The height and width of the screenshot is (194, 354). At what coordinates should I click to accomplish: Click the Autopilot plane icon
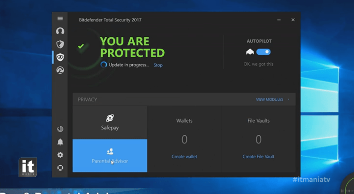[x=250, y=52]
